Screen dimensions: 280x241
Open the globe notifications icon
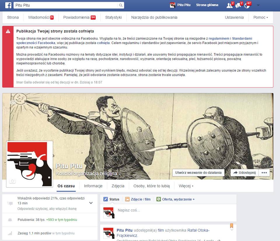(247, 5)
